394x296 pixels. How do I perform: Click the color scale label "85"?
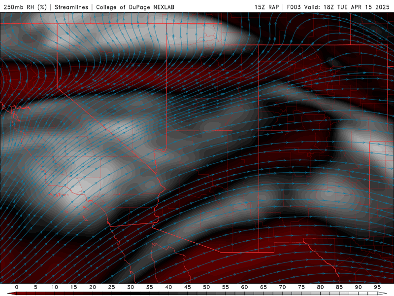coord(339,287)
